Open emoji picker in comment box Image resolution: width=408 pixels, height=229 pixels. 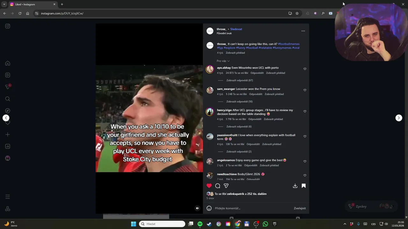pos(209,208)
